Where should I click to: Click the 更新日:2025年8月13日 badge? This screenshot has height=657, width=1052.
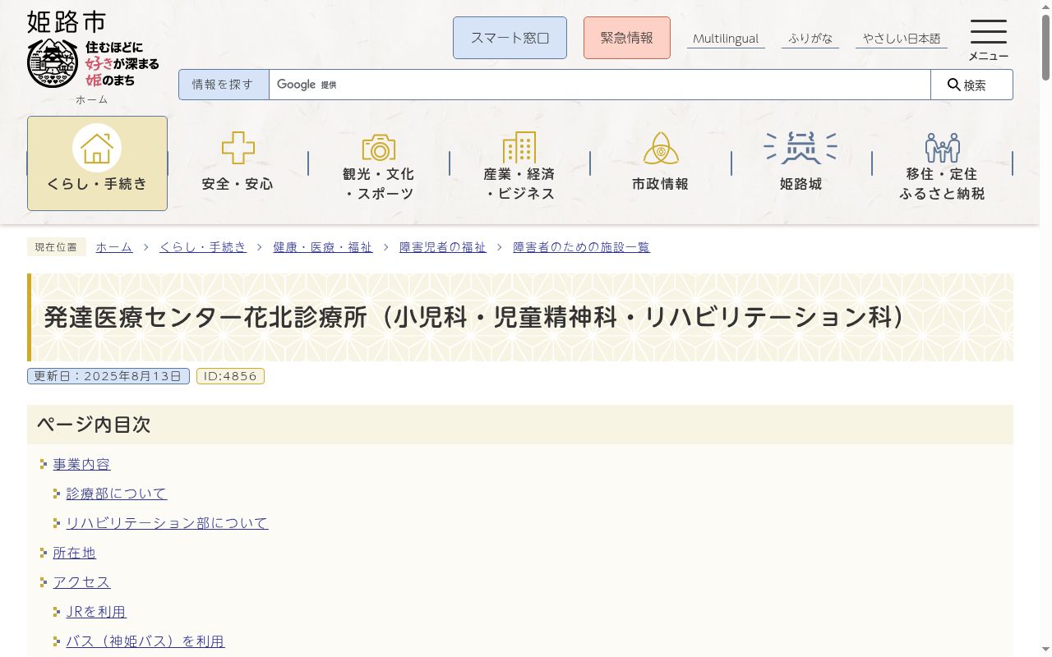click(x=108, y=376)
